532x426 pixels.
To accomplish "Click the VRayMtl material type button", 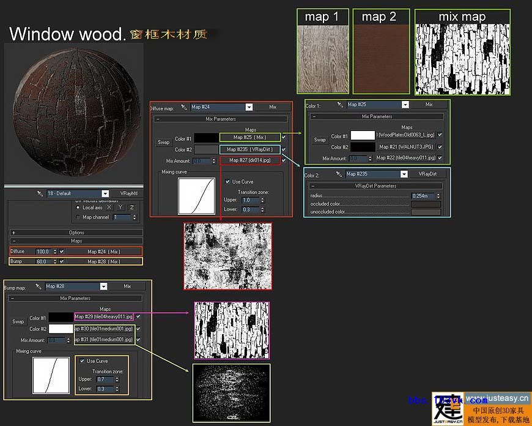I will click(x=129, y=193).
